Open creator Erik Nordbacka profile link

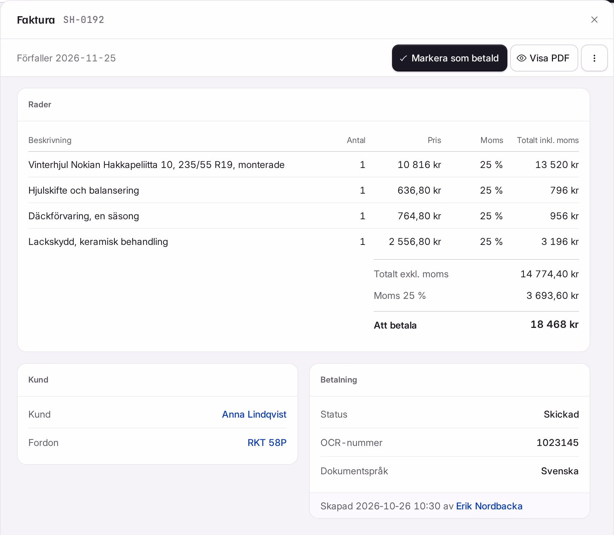pos(489,506)
